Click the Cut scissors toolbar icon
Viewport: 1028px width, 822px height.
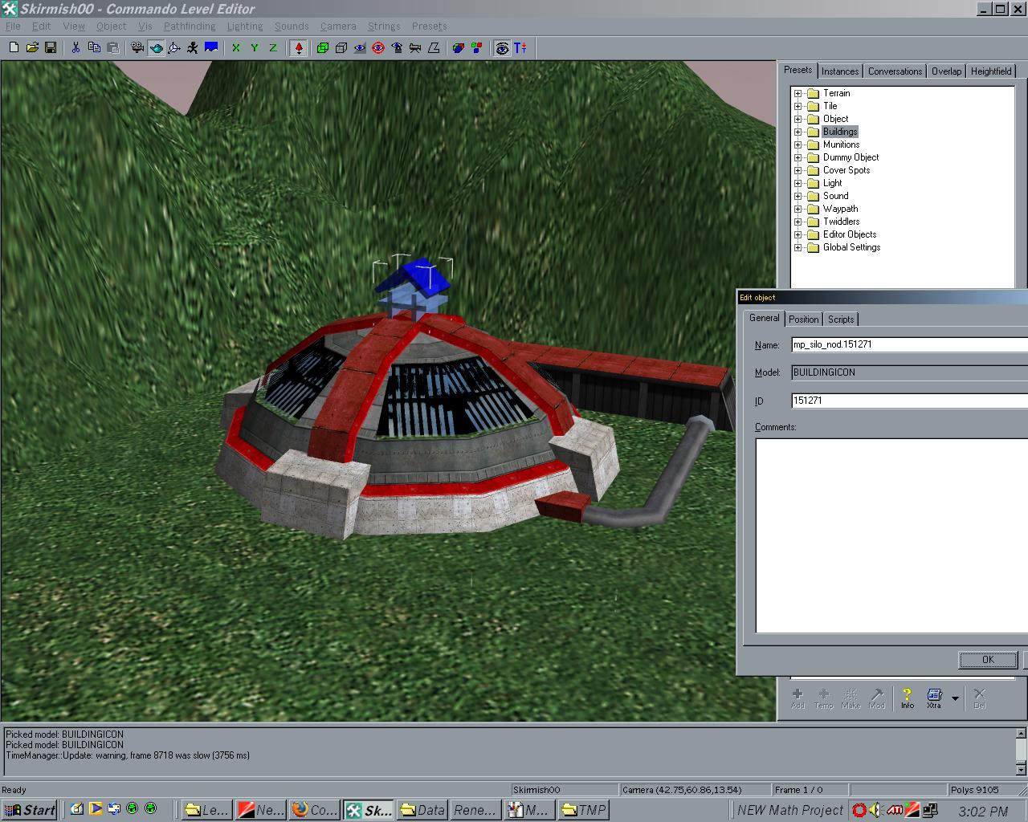(x=75, y=48)
